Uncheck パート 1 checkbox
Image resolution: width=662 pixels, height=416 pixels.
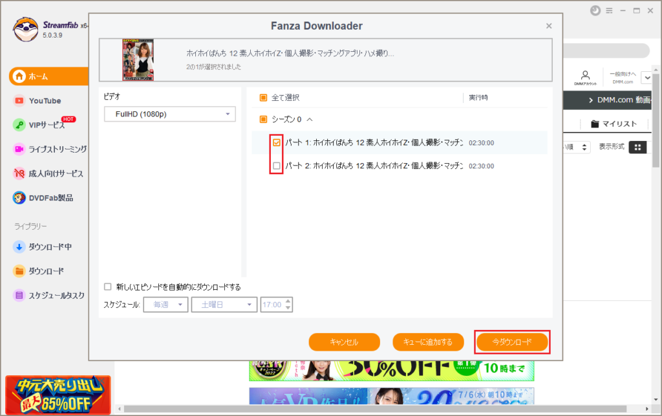[277, 143]
